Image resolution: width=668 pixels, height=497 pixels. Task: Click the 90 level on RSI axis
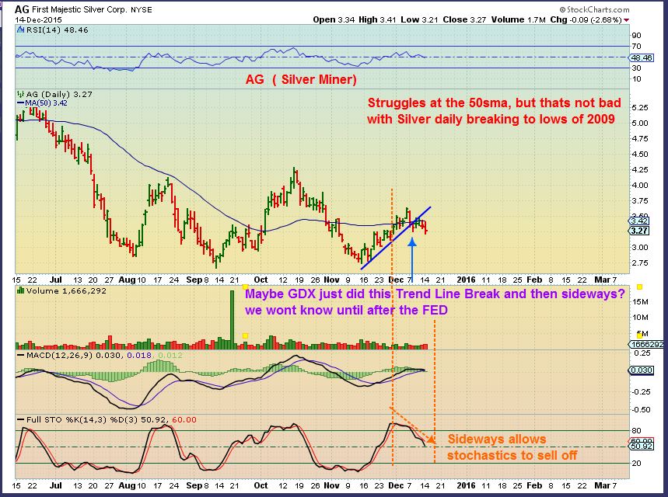pyautogui.click(x=636, y=35)
